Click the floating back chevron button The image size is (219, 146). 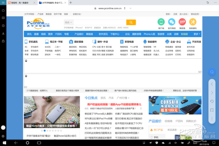(x=212, y=84)
